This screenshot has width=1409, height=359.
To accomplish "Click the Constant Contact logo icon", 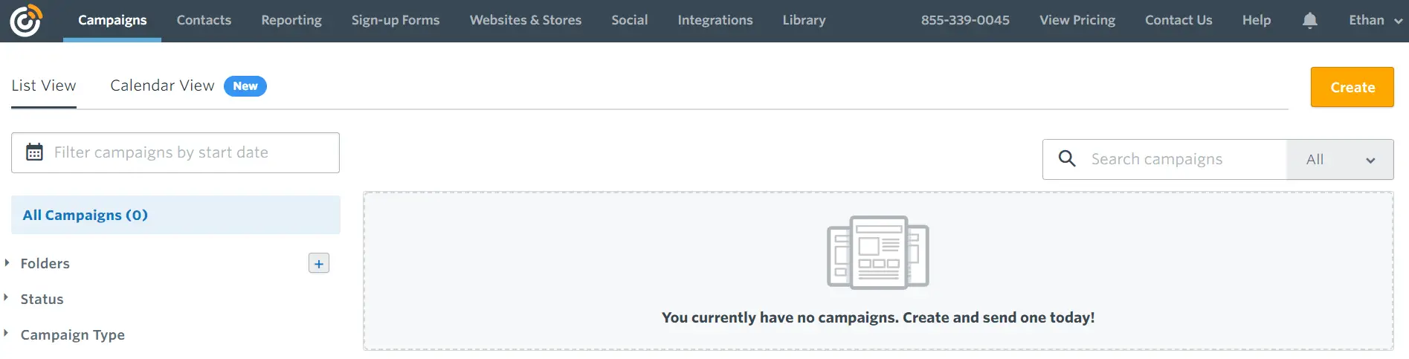I will coord(26,21).
